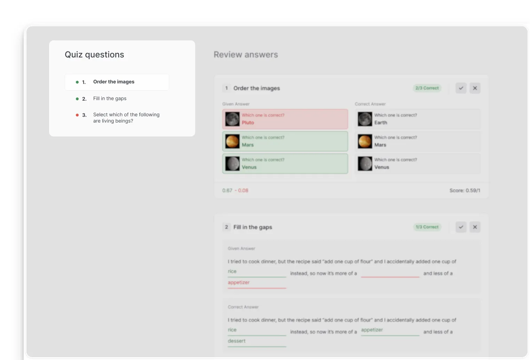530x360 pixels.
Task: Open sidebar question 1 Order the images
Action: point(117,82)
